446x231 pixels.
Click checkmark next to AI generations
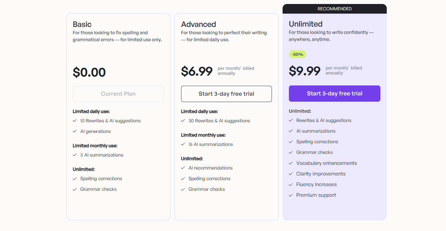click(x=75, y=131)
